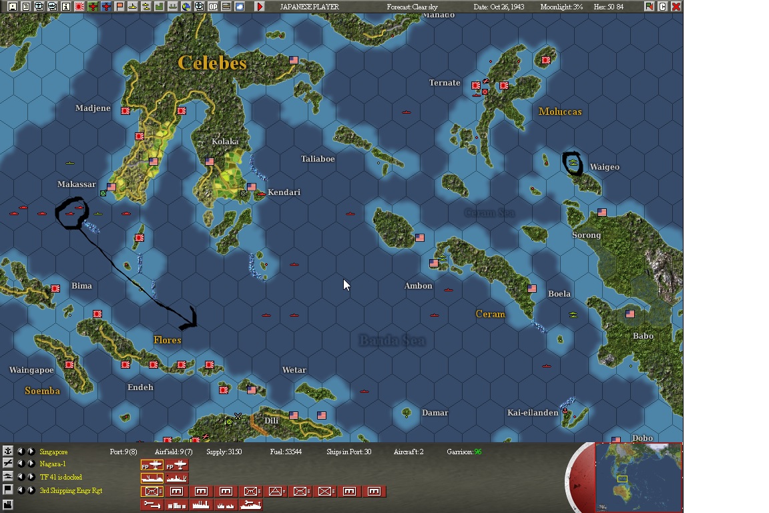Click the 'Ships in Port: 30' value

tap(348, 452)
